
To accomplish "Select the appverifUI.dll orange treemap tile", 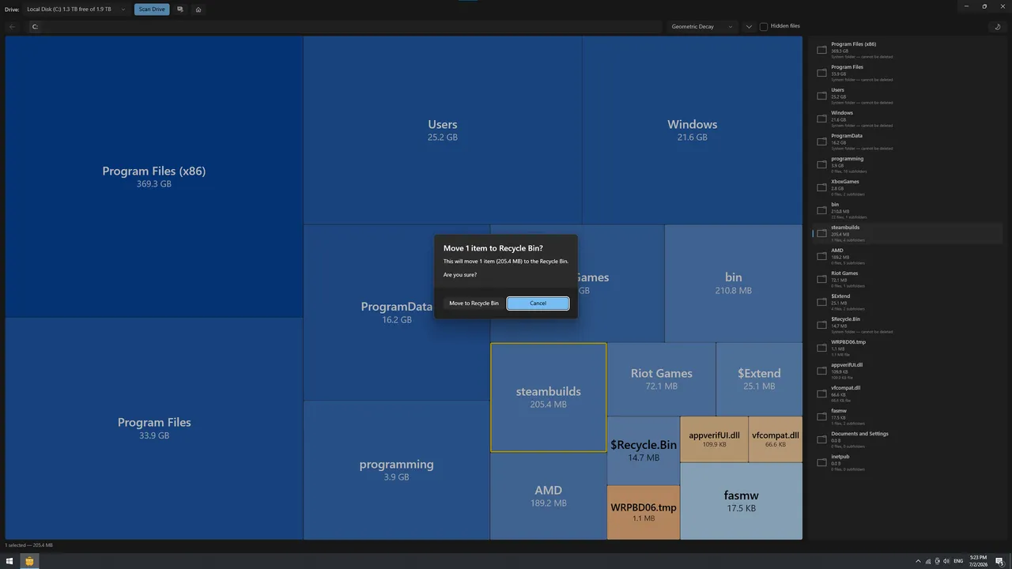I will coord(714,439).
